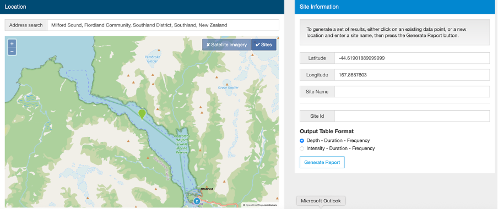Image resolution: width=498 pixels, height=209 pixels.
Task: Open the blue site cluster marker labeled 2
Action: (x=197, y=201)
